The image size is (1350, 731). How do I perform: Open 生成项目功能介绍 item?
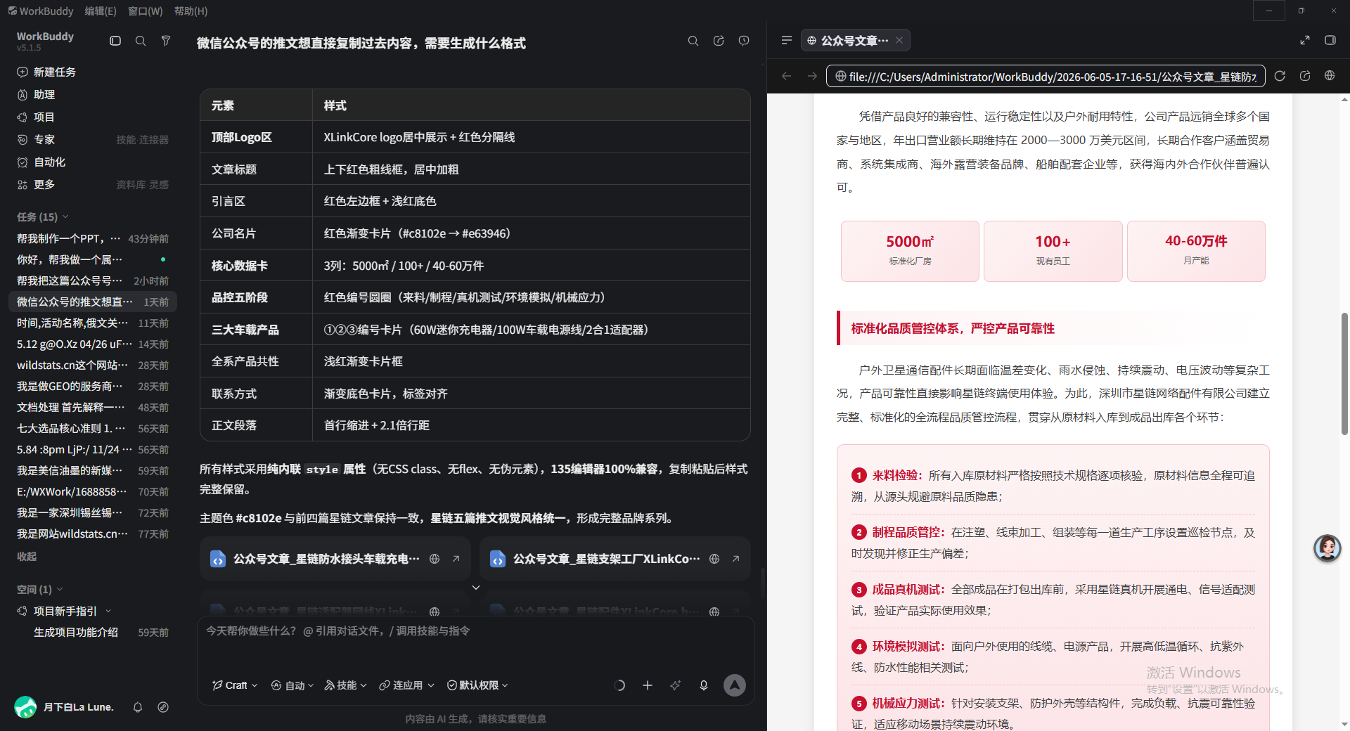(x=93, y=633)
